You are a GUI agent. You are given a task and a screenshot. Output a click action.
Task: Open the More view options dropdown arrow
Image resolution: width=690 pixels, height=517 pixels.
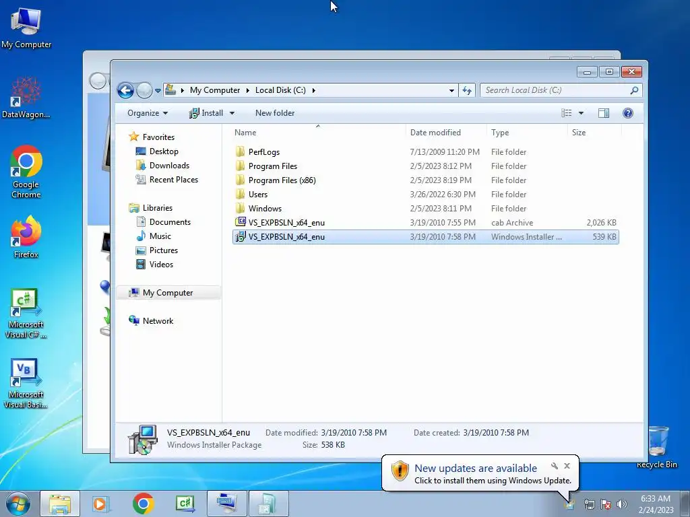pyautogui.click(x=581, y=113)
